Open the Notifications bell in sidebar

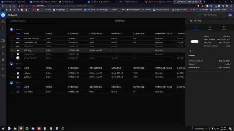click(x=3, y=69)
